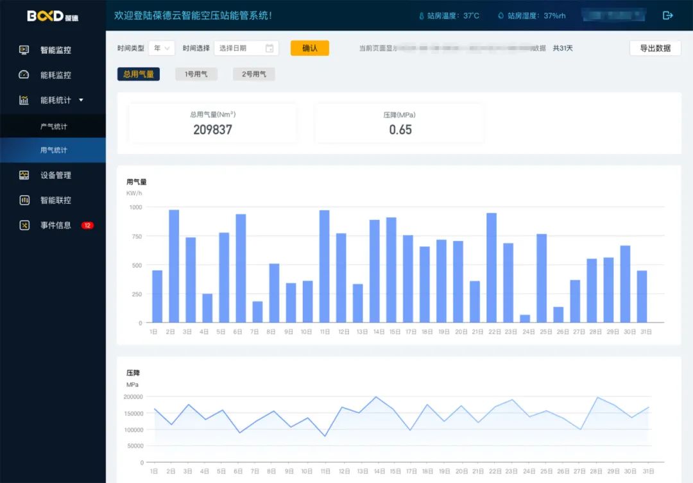Open the calendar icon in date picker
The image size is (693, 483).
click(269, 48)
